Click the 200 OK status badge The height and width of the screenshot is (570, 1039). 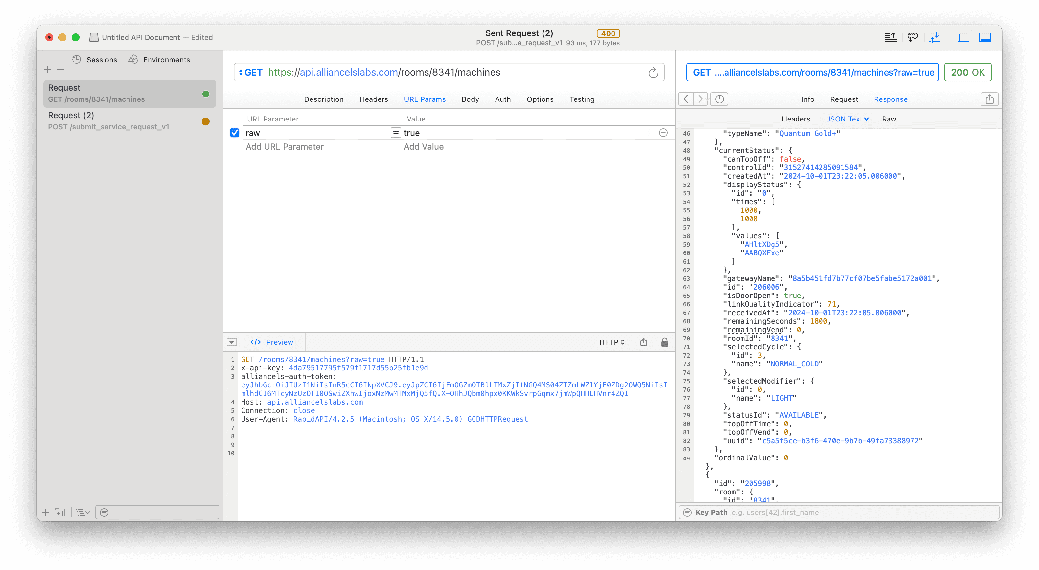968,72
